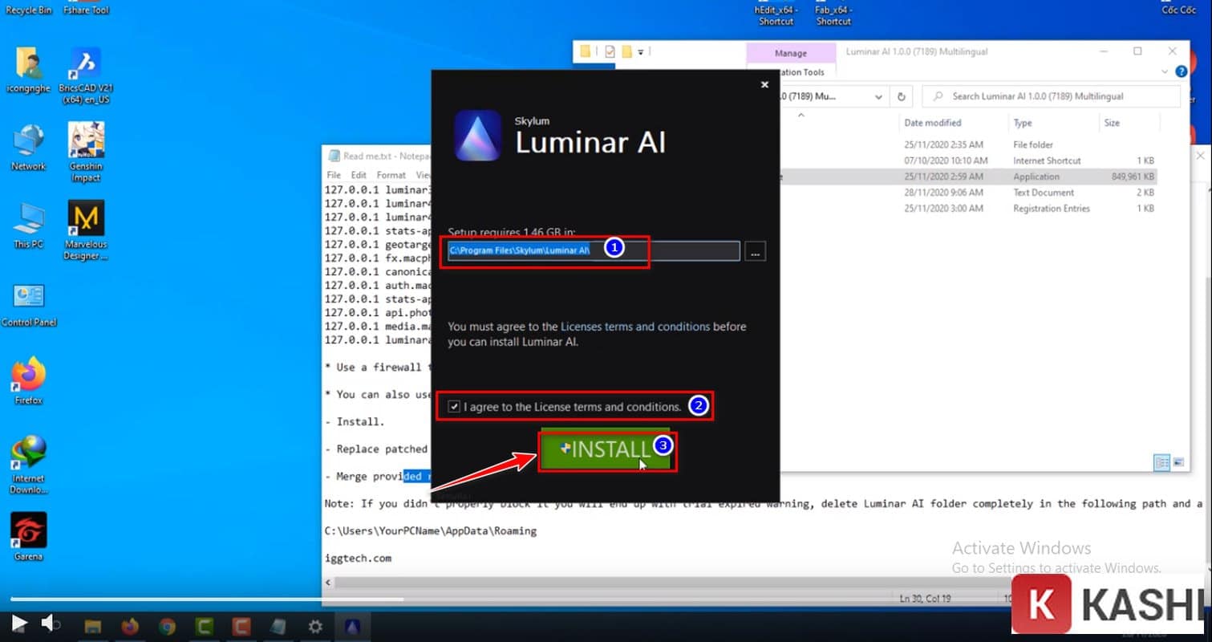
Task: Open the browse folder "..." button
Action: (x=755, y=251)
